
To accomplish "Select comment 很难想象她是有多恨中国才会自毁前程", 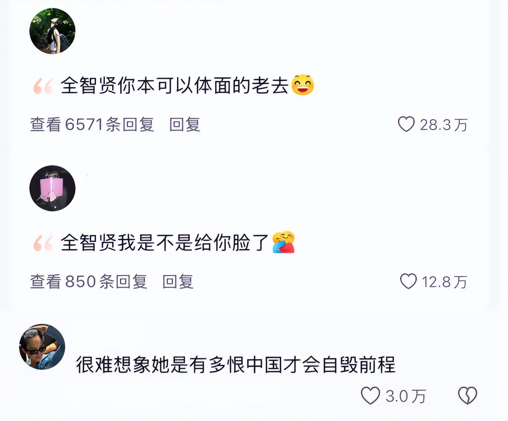I will pos(236,364).
